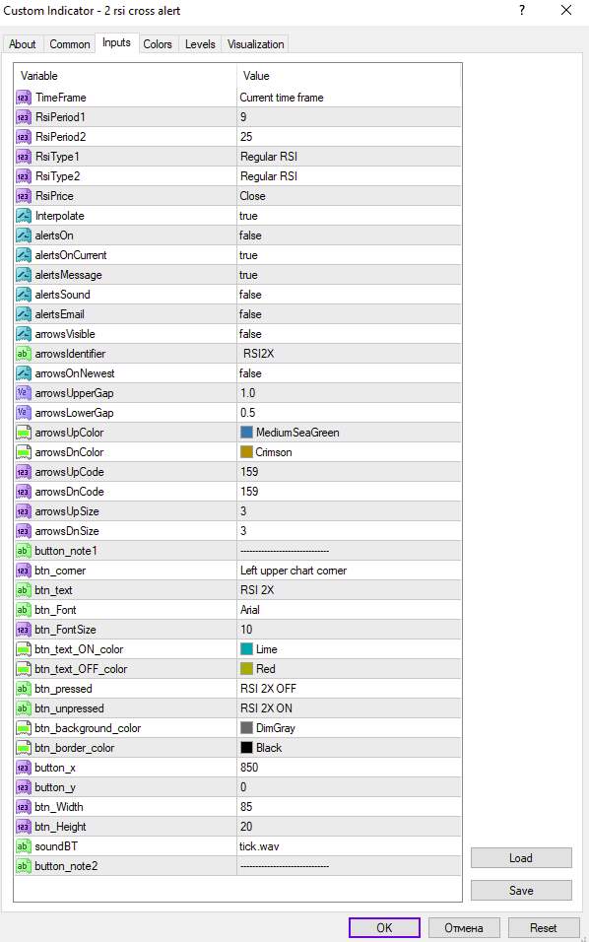Switch to the Colors tab

[x=158, y=44]
